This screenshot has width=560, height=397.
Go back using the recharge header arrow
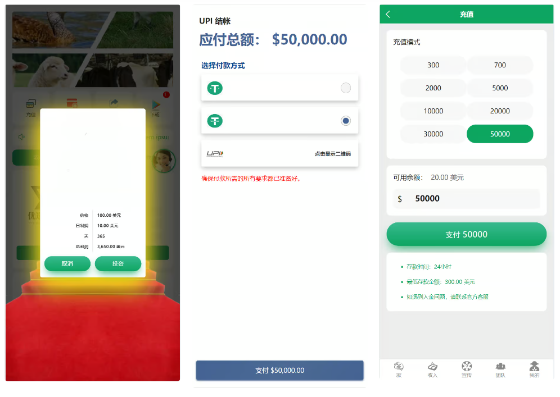pos(388,14)
